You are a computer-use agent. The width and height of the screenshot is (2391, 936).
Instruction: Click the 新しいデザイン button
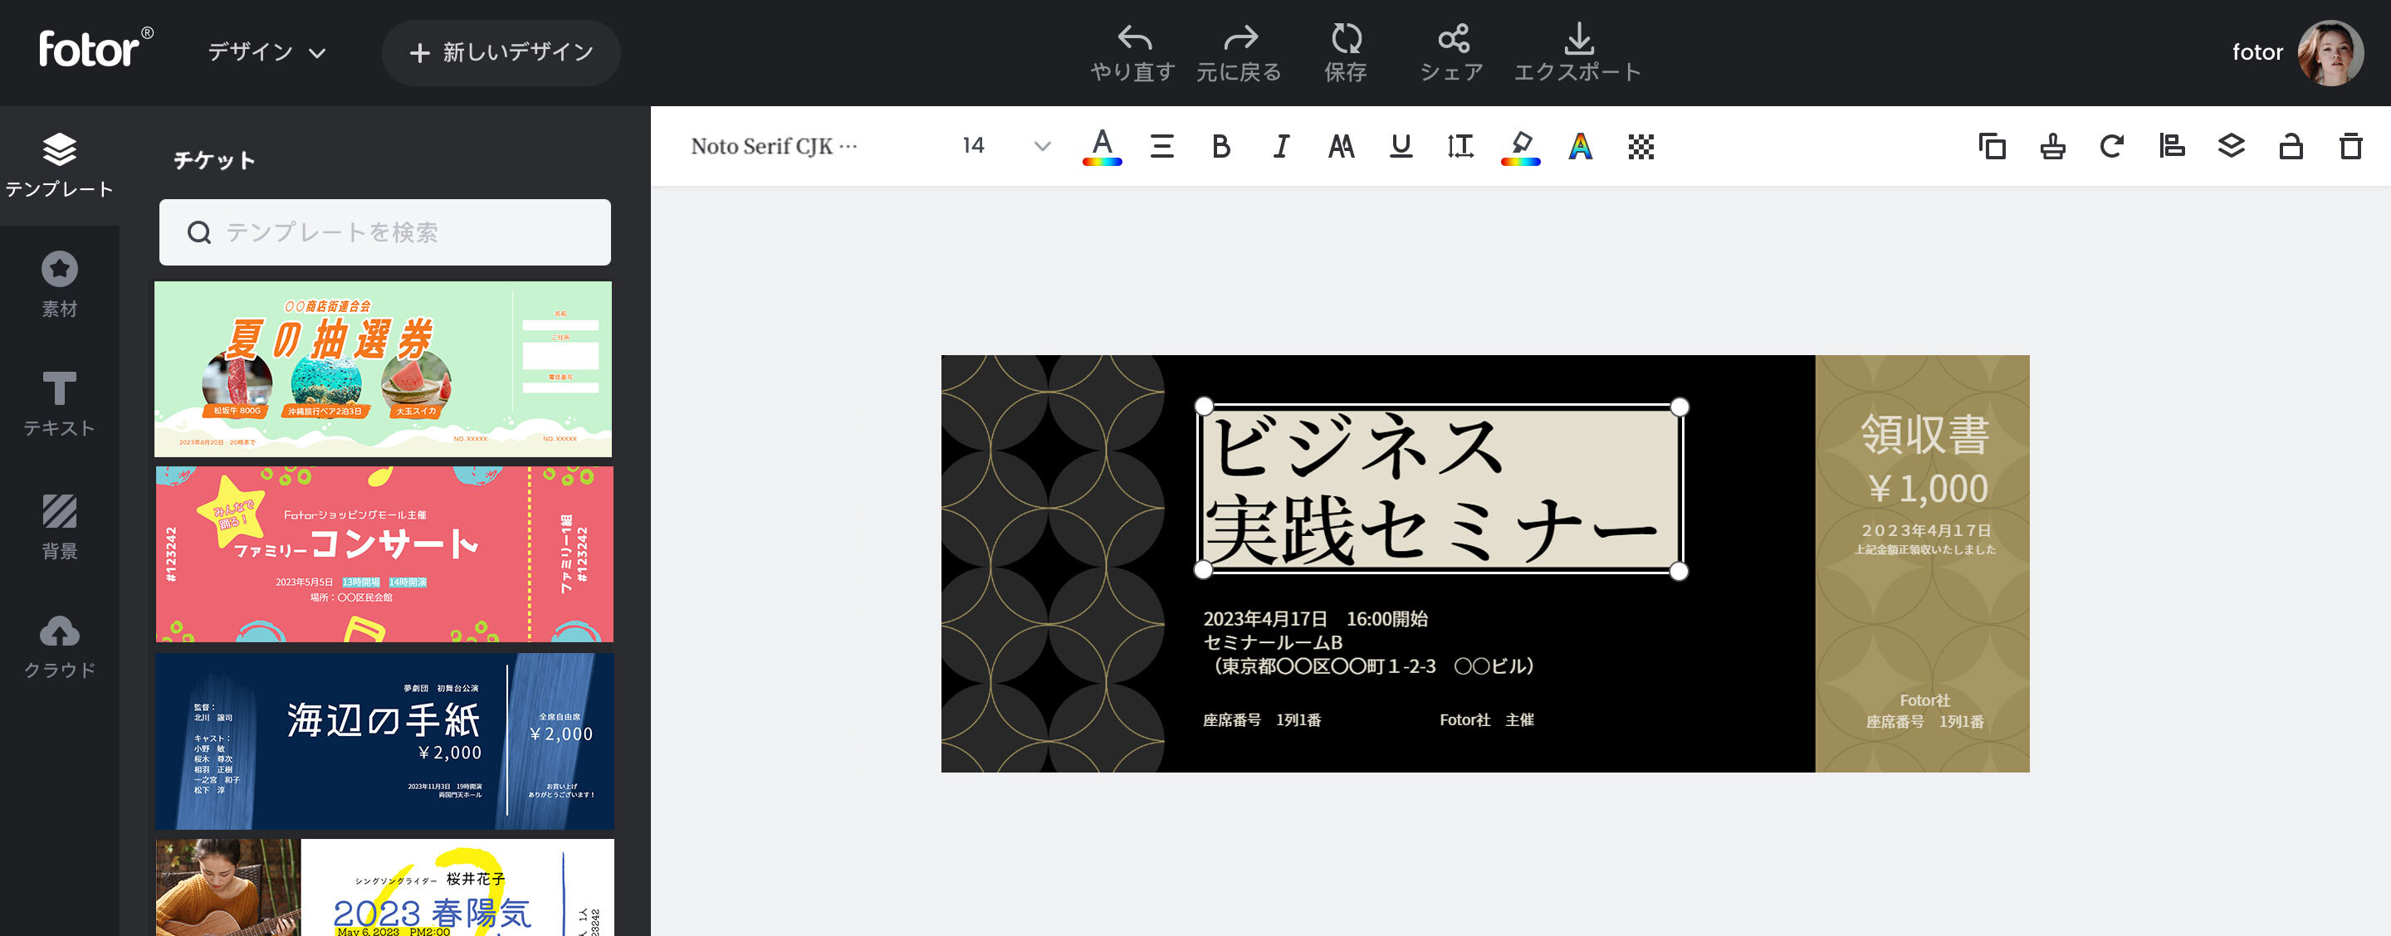coord(501,53)
